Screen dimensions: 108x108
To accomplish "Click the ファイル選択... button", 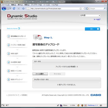I will tap(40, 74).
